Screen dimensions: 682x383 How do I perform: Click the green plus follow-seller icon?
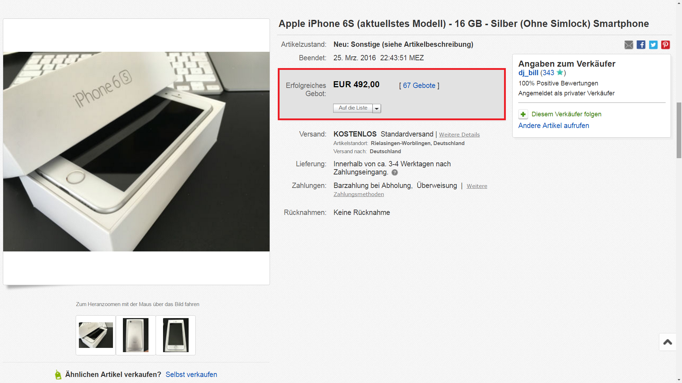tap(523, 114)
